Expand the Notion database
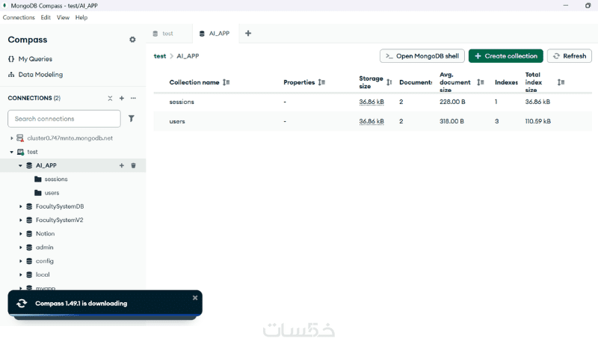Viewport: 598px width, 344px height. tap(20, 234)
